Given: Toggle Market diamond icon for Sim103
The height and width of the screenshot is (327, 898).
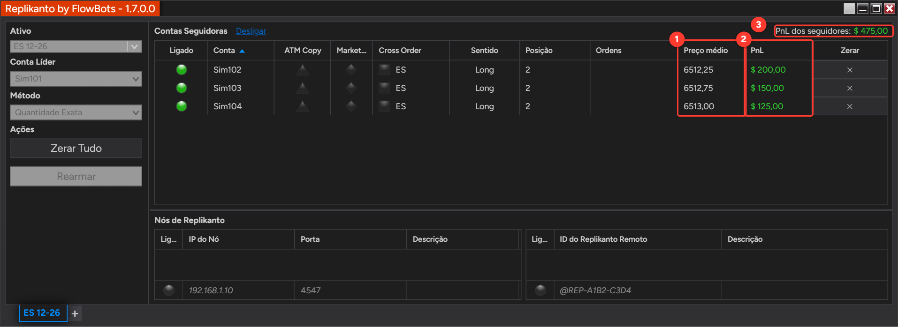Looking at the screenshot, I should pos(351,88).
